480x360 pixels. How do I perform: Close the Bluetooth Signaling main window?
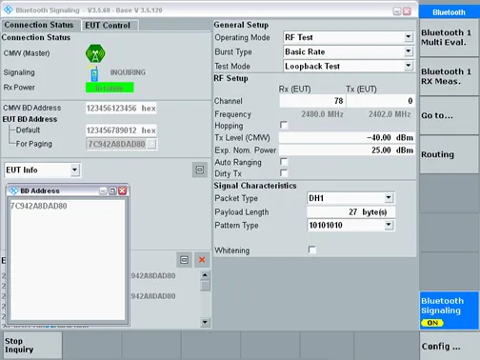coord(407,11)
